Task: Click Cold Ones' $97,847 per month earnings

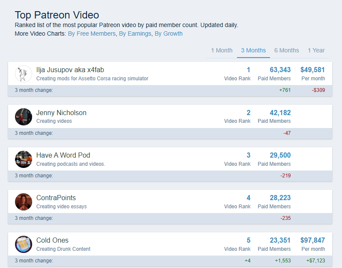Action: pyautogui.click(x=312, y=240)
